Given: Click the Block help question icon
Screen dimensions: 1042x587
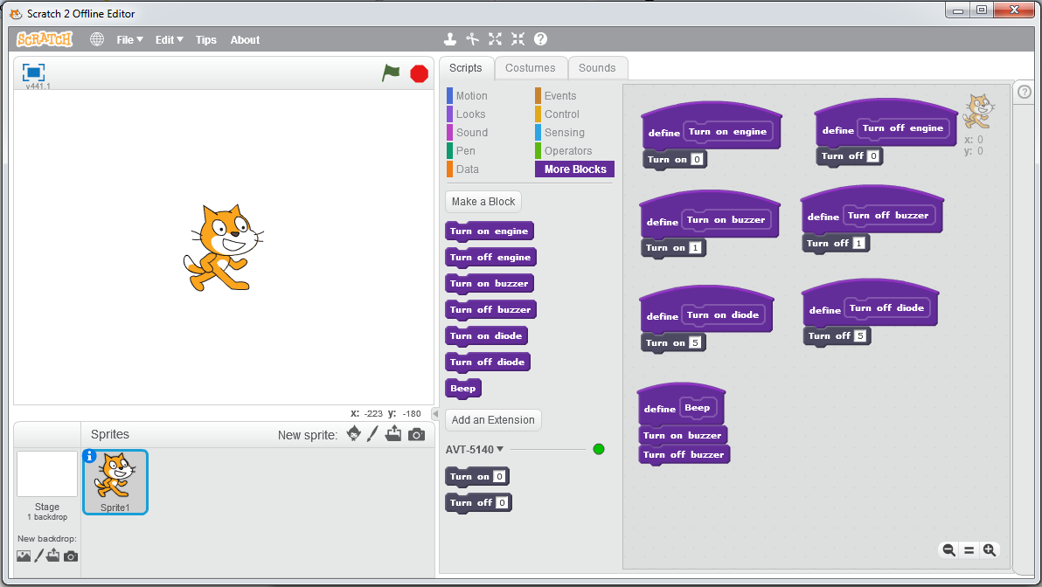Looking at the screenshot, I should click(541, 39).
